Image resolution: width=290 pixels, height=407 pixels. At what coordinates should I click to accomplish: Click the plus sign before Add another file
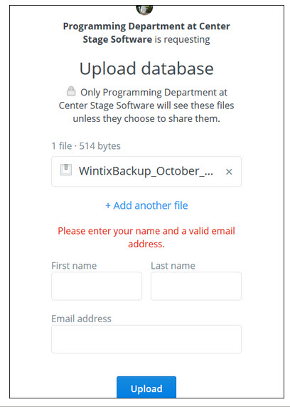[108, 205]
